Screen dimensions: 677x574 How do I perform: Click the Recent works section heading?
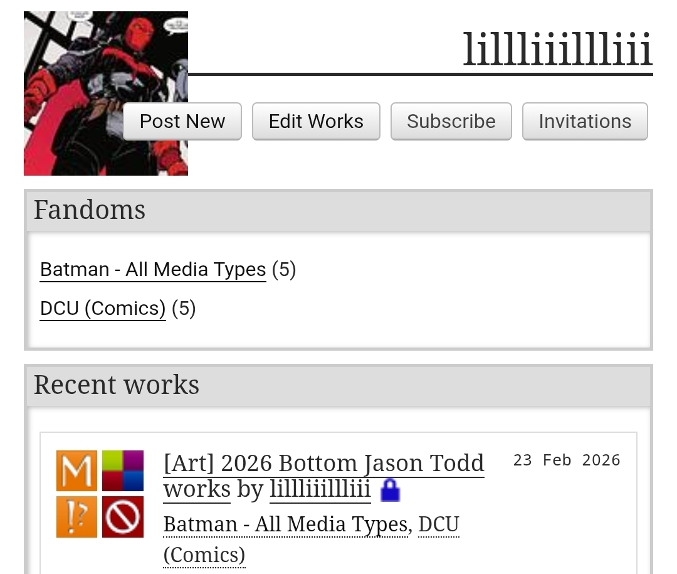117,385
